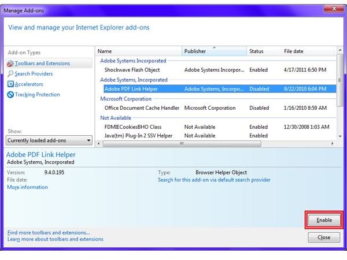Open Learn more about toolbars and extensions
The width and height of the screenshot is (347, 260).
click(56, 239)
